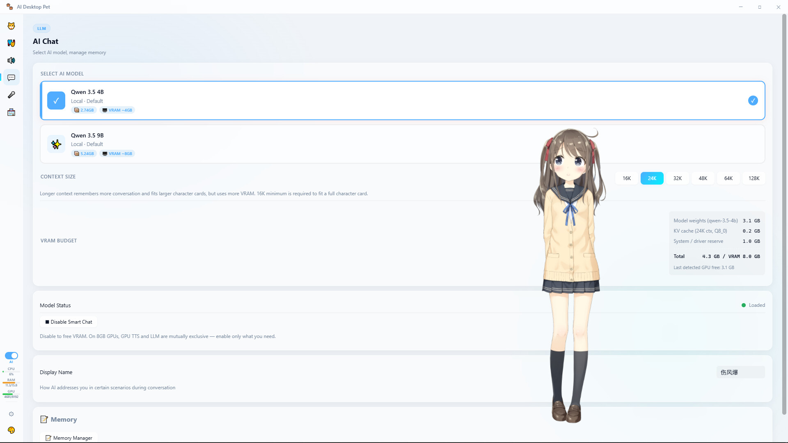The image size is (788, 443).
Task: Open the Memory Manager button
Action: (69, 438)
